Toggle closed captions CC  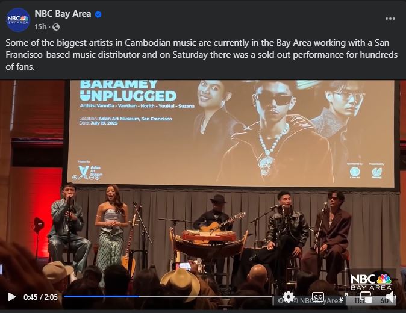pyautogui.click(x=318, y=297)
